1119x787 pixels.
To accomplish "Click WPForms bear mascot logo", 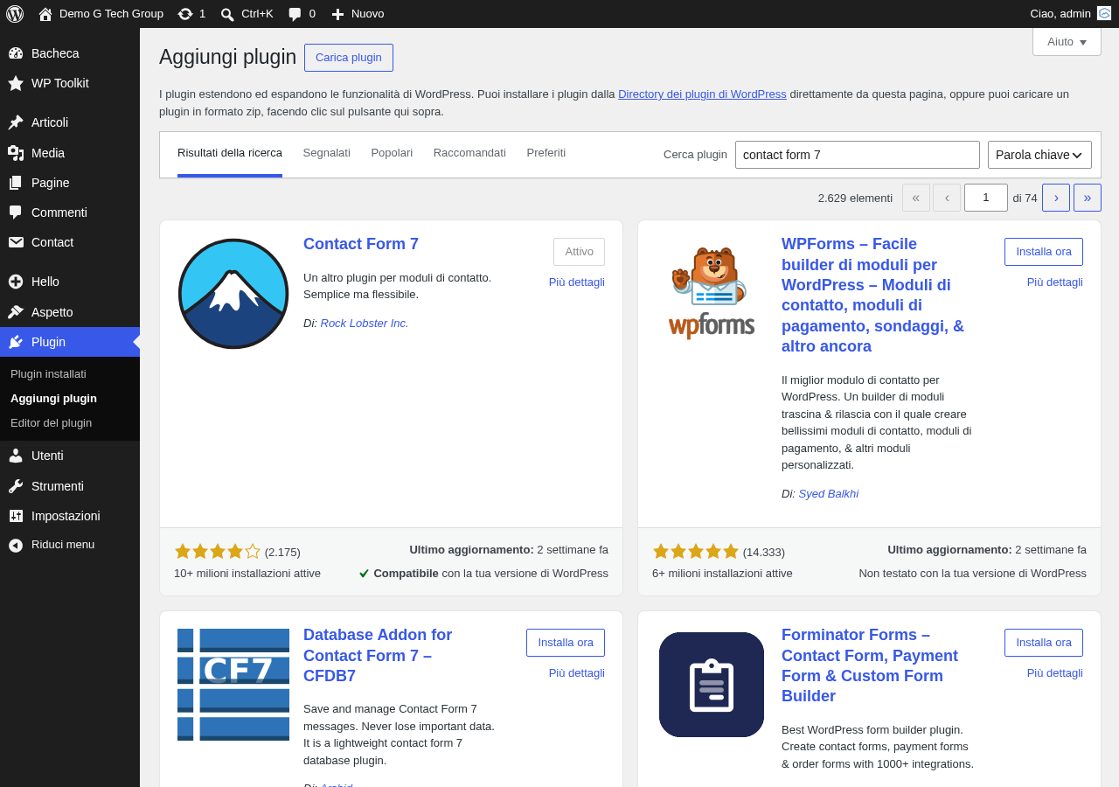I will [712, 294].
